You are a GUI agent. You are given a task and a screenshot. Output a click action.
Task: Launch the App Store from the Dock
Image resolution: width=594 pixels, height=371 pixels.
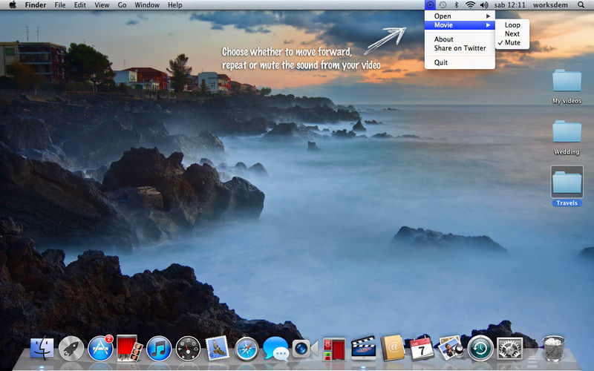pos(100,348)
